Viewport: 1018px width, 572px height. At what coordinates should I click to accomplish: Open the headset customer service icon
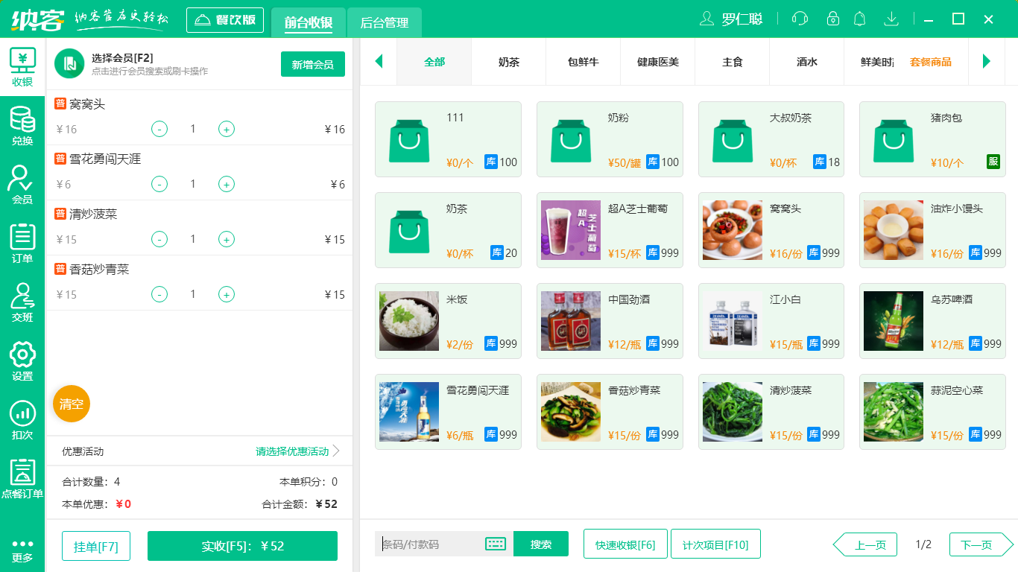pyautogui.click(x=799, y=19)
